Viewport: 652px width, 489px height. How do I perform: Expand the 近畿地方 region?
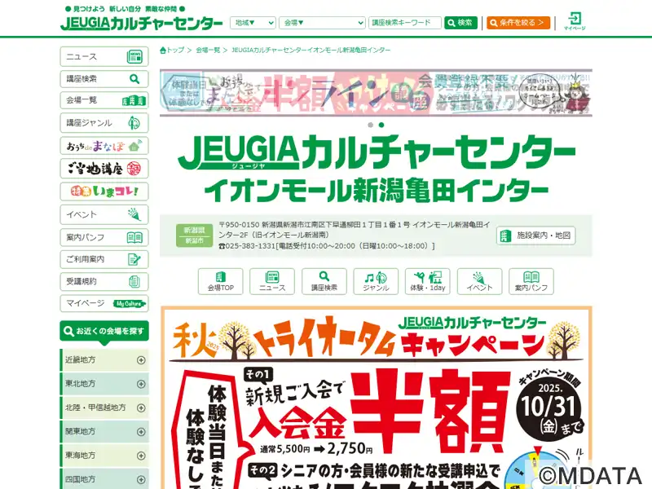pyautogui.click(x=104, y=360)
